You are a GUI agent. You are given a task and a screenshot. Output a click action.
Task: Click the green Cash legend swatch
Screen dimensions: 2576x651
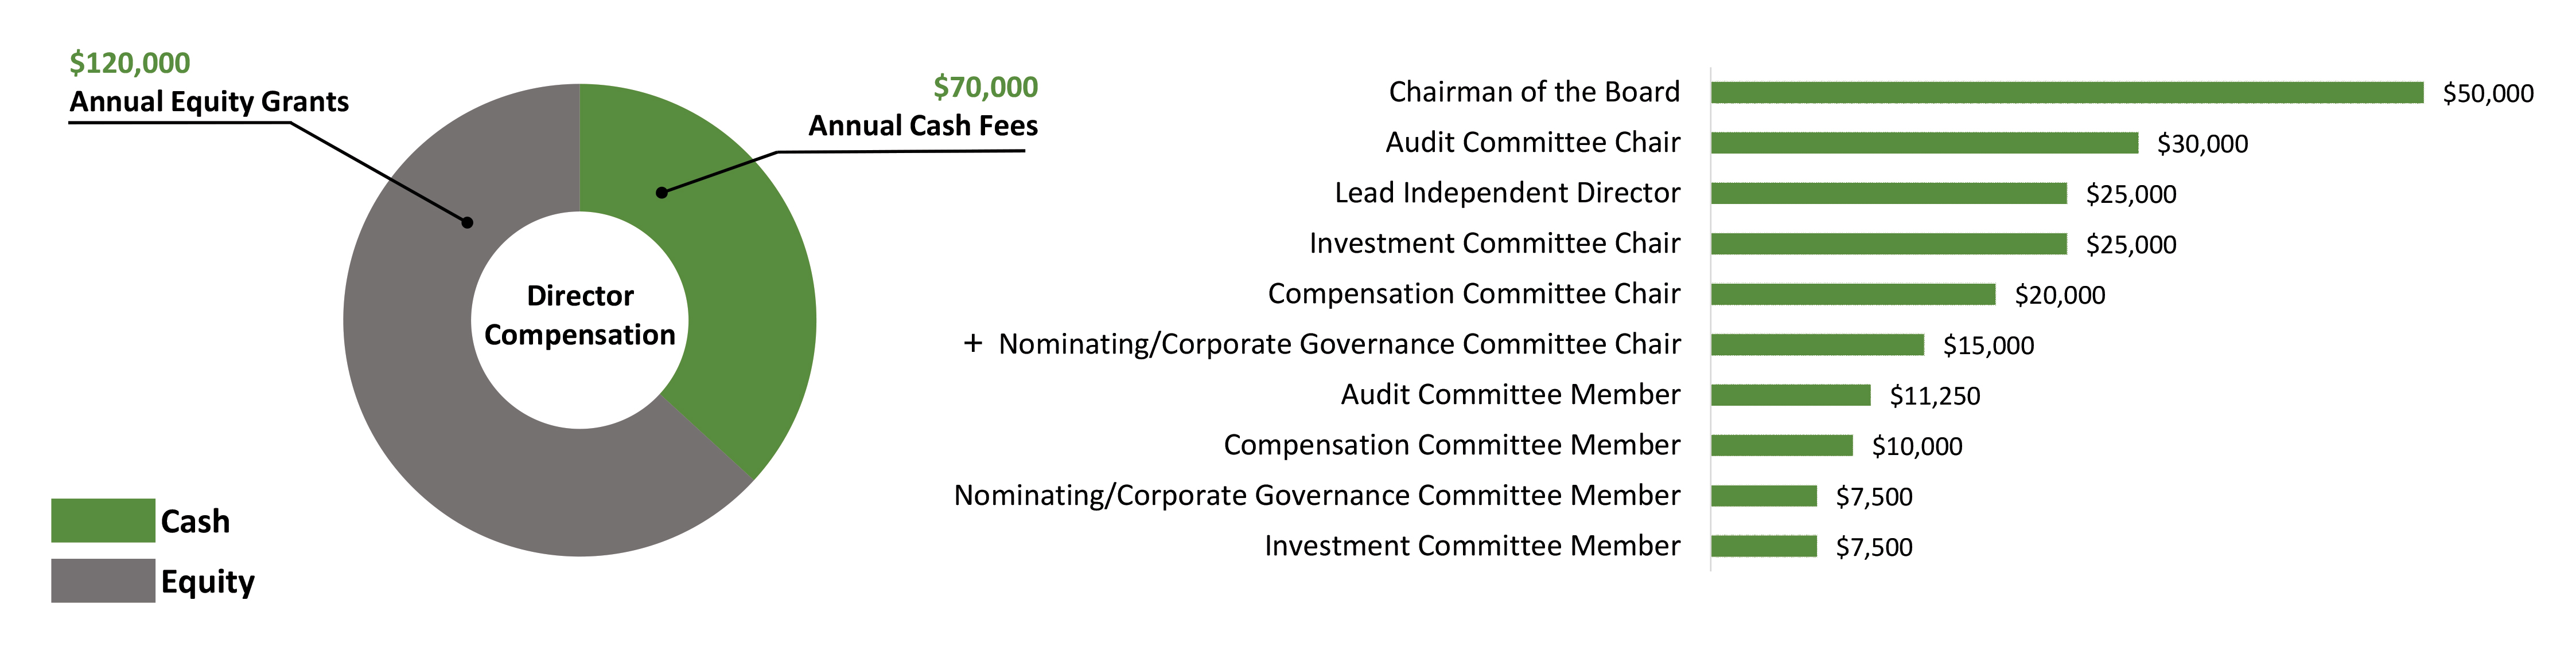click(x=103, y=520)
